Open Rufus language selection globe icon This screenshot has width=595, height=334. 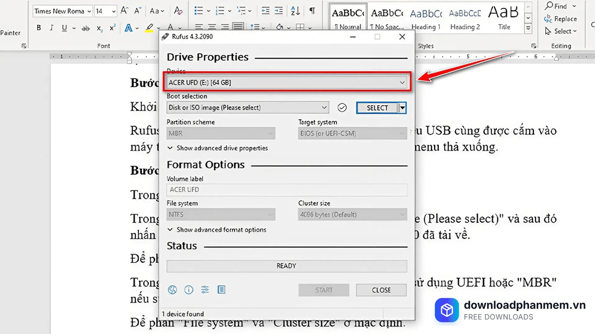(172, 290)
